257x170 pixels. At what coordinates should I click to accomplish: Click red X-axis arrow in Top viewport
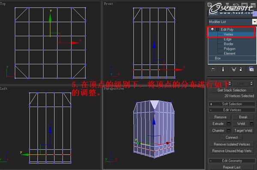pos(75,43)
